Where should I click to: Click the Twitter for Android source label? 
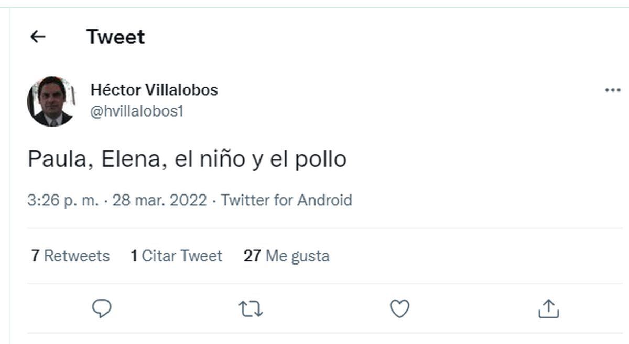[x=286, y=200]
